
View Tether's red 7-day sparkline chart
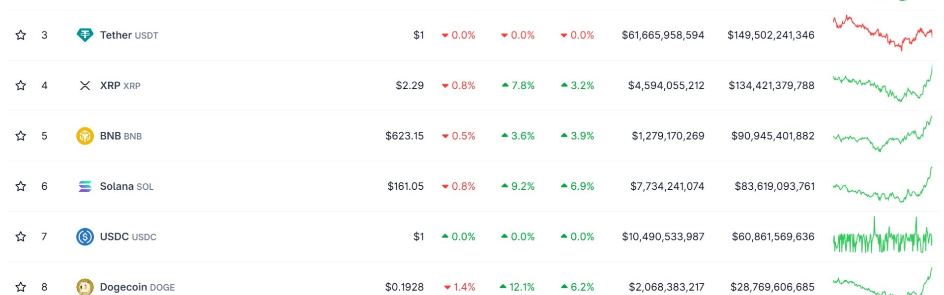[883, 33]
